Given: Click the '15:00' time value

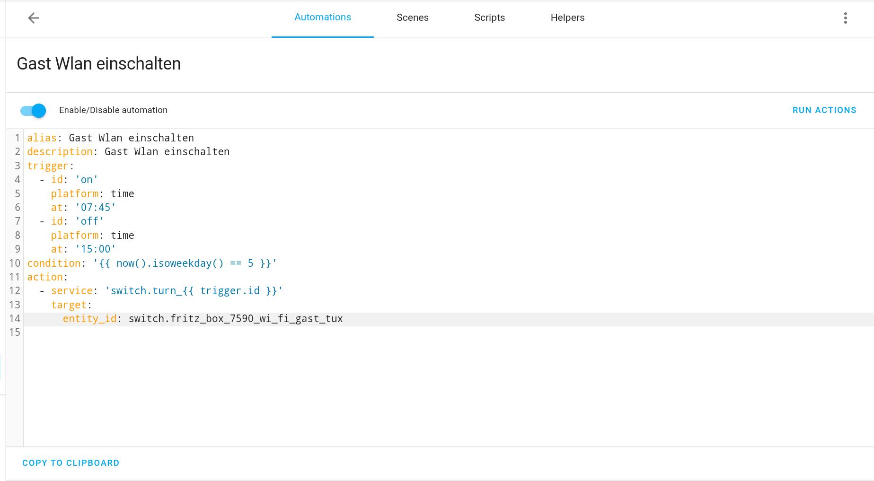Looking at the screenshot, I should [95, 249].
